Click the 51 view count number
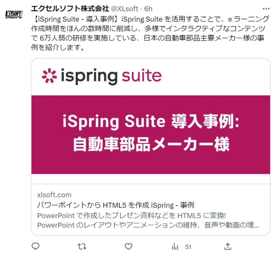276x260 pixels. 188,247
